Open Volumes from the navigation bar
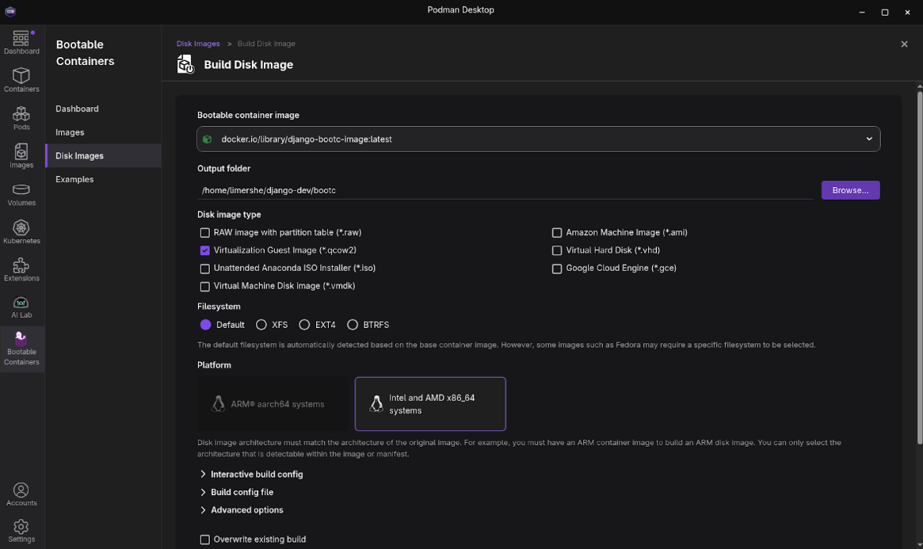 21,193
